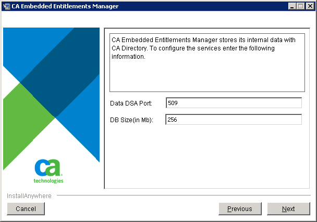Click the "DB Size(in Mb):" label
This screenshot has height=222, width=317.
pos(133,120)
